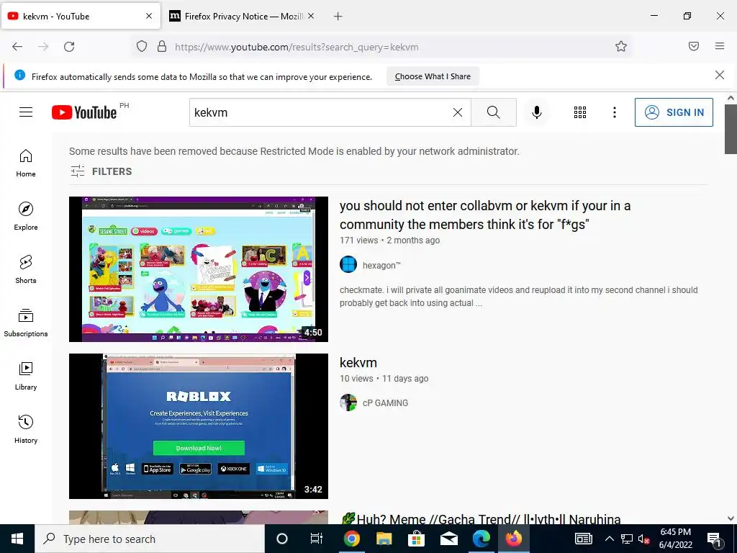
Task: Open video title about collabvm or kekvm
Action: tap(485, 215)
